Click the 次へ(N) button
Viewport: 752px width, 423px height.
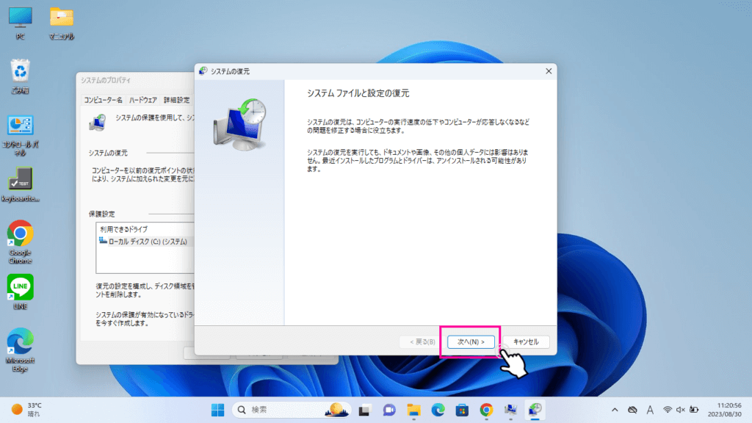471,342
